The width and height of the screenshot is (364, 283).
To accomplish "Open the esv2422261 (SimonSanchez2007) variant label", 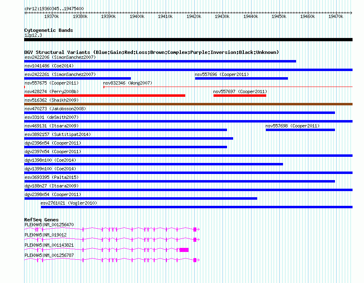I will 60,74.
